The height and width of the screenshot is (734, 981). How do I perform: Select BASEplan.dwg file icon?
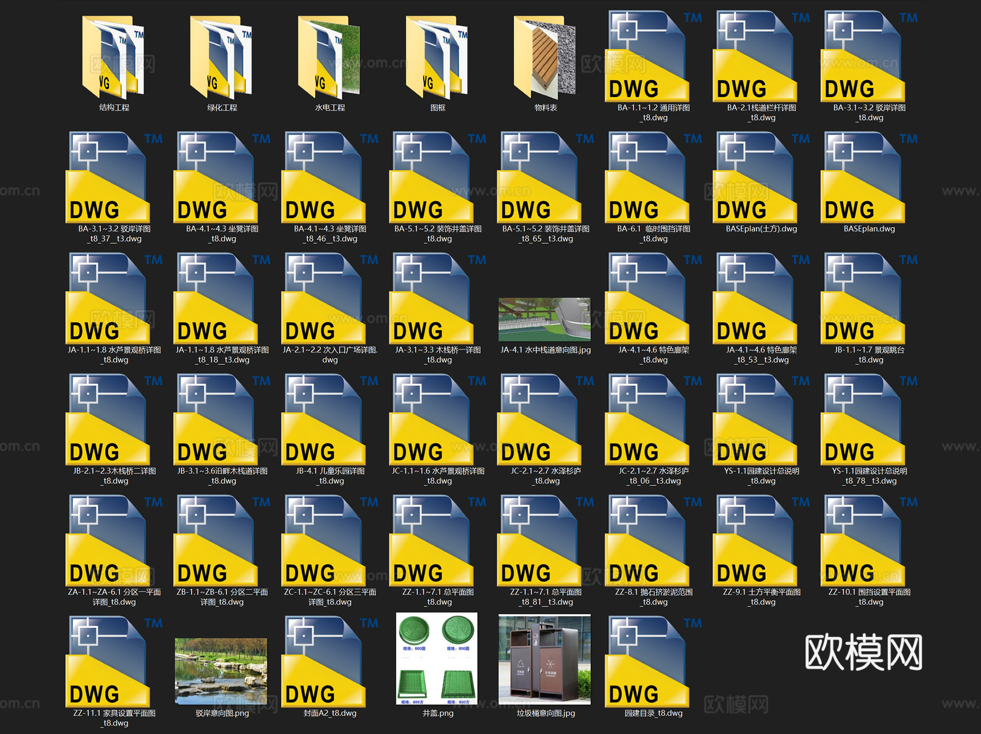869,177
